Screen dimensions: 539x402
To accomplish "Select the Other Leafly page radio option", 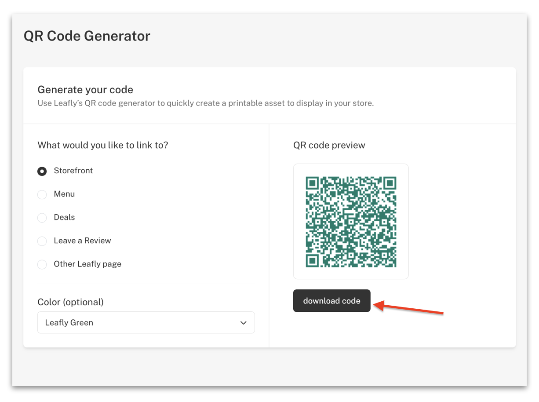I will pyautogui.click(x=42, y=264).
